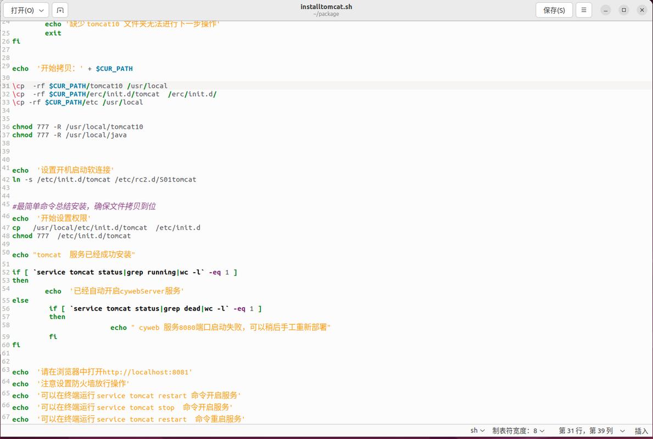
Task: Click echo 'http://localhost:8081' line
Action: [102, 372]
